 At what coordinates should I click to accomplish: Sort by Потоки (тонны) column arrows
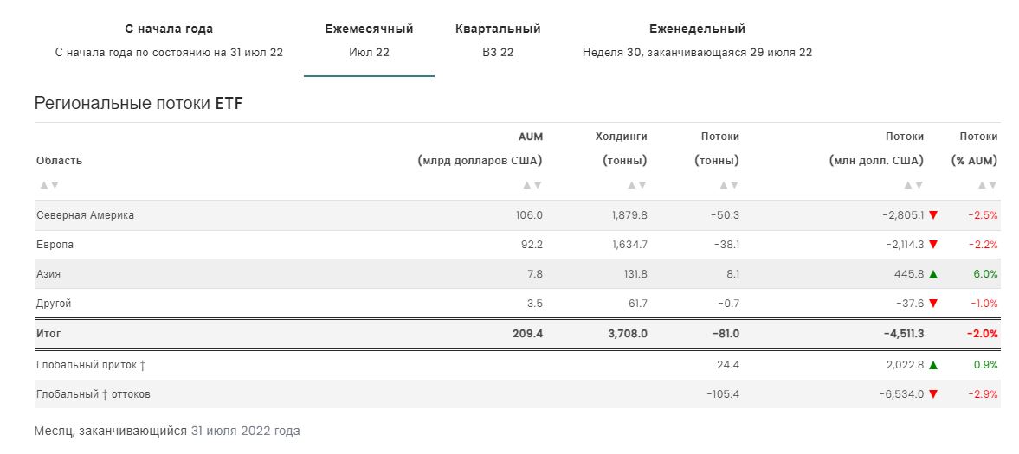click(x=729, y=185)
